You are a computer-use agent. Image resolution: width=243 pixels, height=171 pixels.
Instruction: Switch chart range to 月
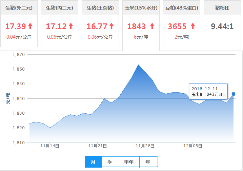pyautogui.click(x=93, y=162)
